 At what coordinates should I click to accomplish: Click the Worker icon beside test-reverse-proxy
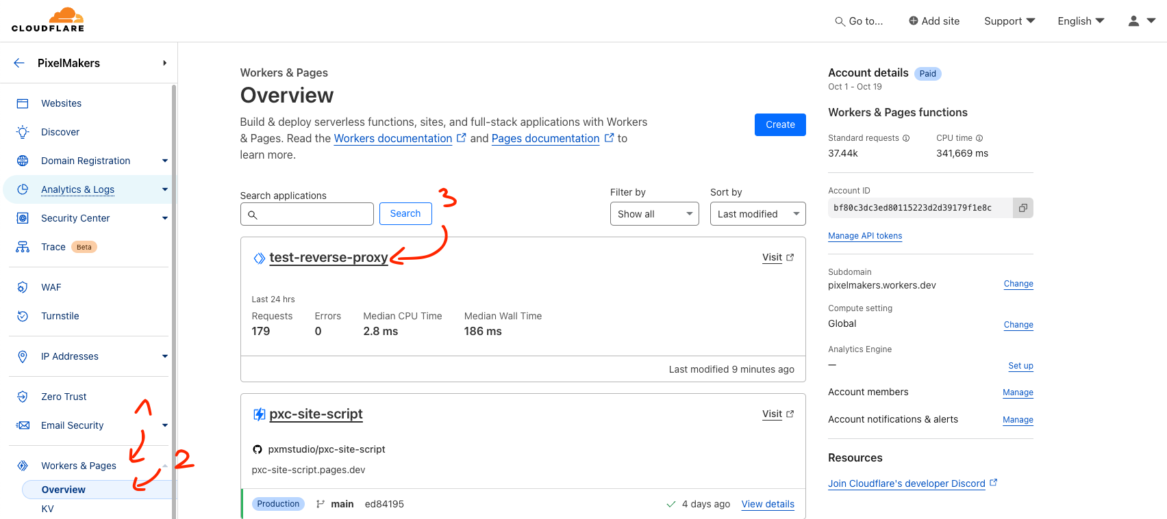(260, 258)
